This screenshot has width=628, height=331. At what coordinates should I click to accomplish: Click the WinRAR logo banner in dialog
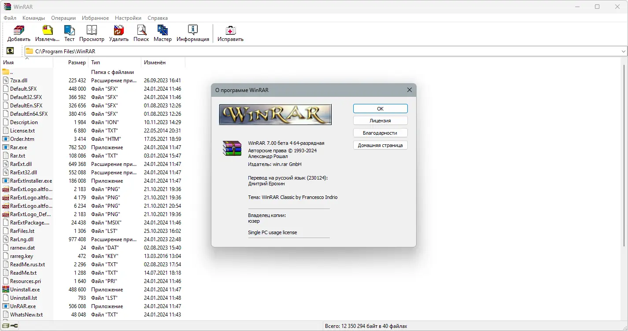click(x=275, y=114)
